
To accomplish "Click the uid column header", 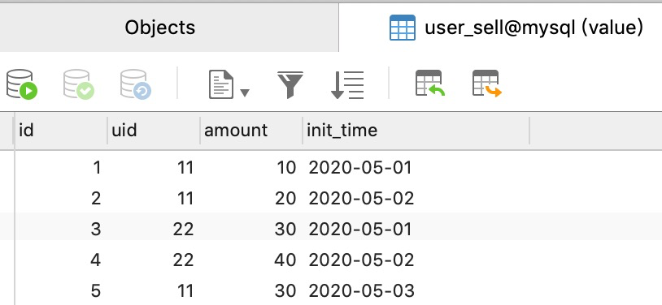I will coord(154,130).
